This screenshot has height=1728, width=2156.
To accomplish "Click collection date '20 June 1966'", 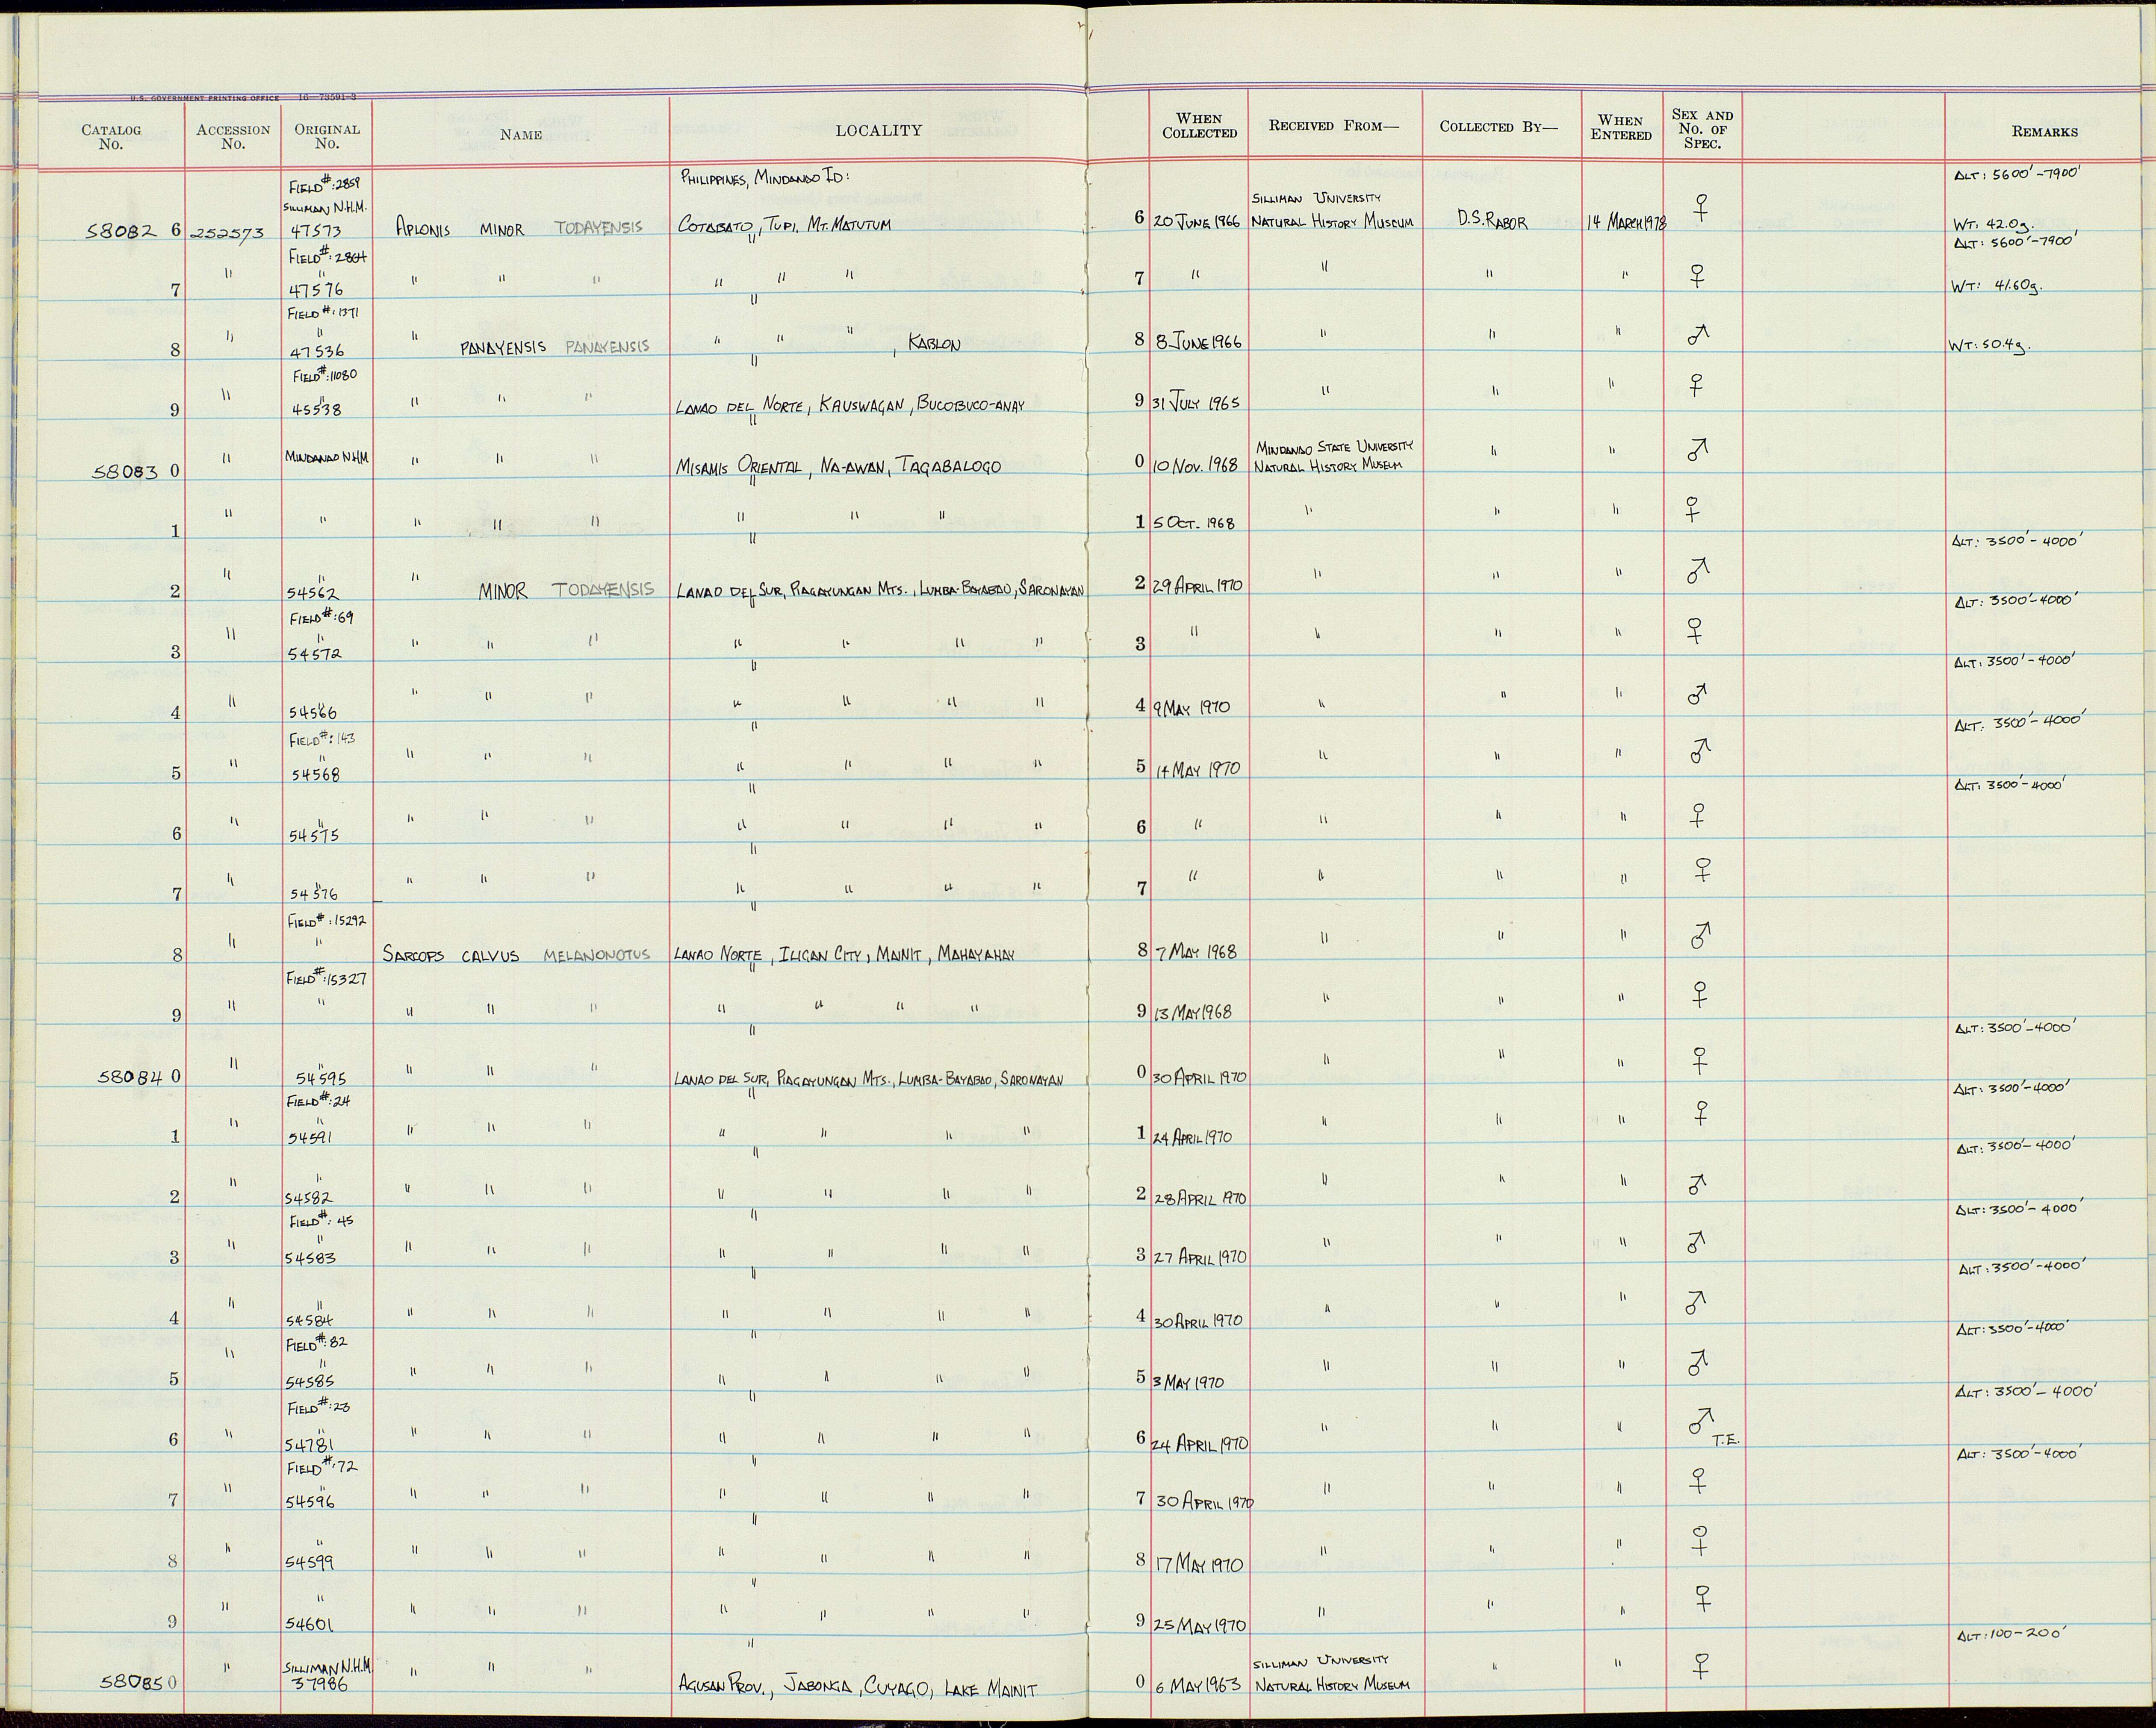I will point(1198,222).
